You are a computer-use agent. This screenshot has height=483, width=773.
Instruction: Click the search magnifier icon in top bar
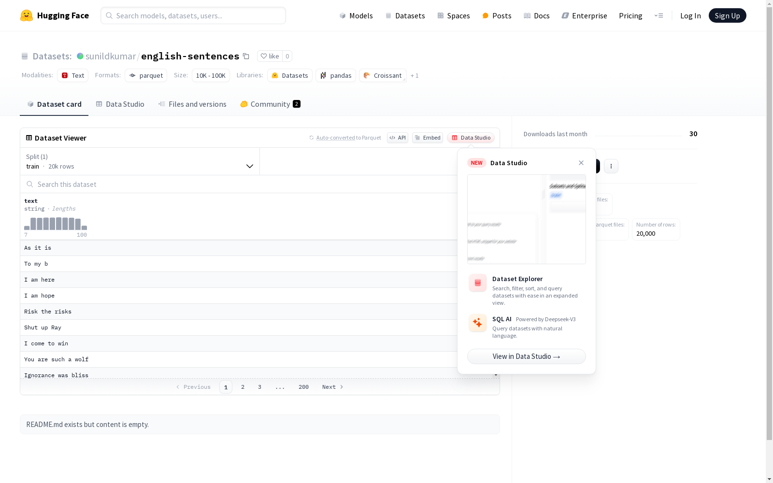[109, 15]
